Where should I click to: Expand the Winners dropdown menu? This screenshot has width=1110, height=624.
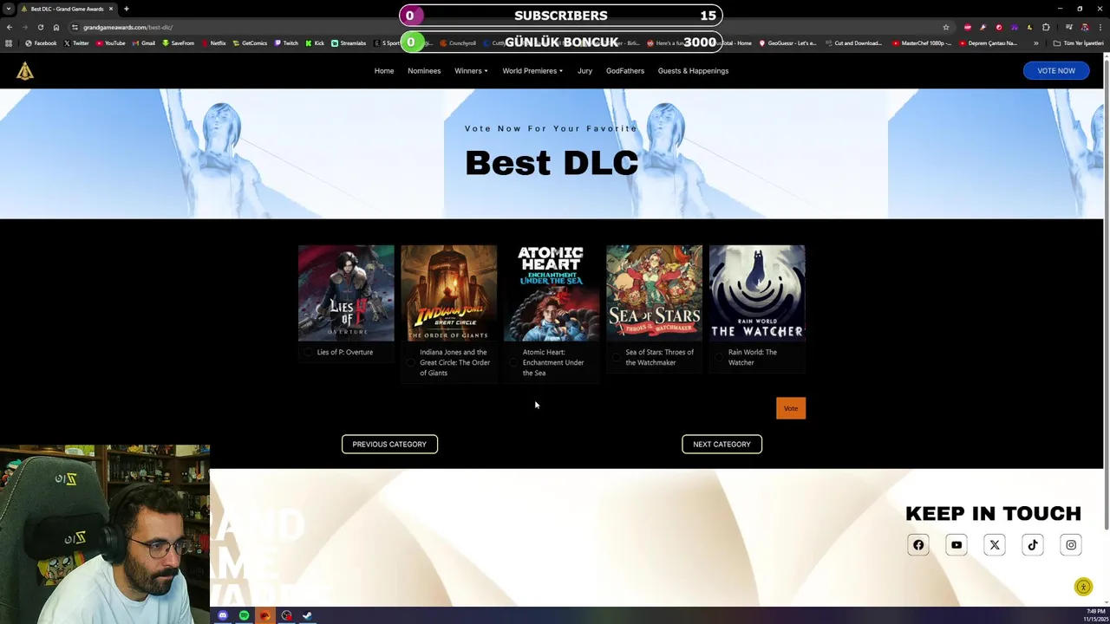coord(471,71)
